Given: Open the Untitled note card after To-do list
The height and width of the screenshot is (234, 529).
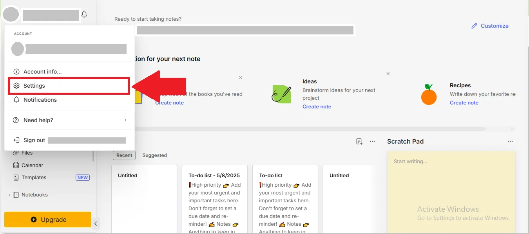Looking at the screenshot, I should [349, 199].
